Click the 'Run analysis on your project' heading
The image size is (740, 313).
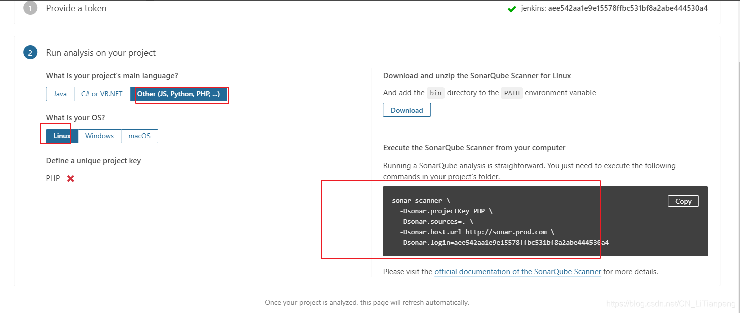pyautogui.click(x=101, y=53)
